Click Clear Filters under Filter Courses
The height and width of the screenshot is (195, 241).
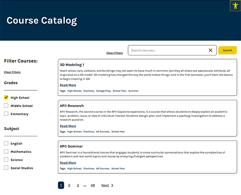(x=12, y=72)
